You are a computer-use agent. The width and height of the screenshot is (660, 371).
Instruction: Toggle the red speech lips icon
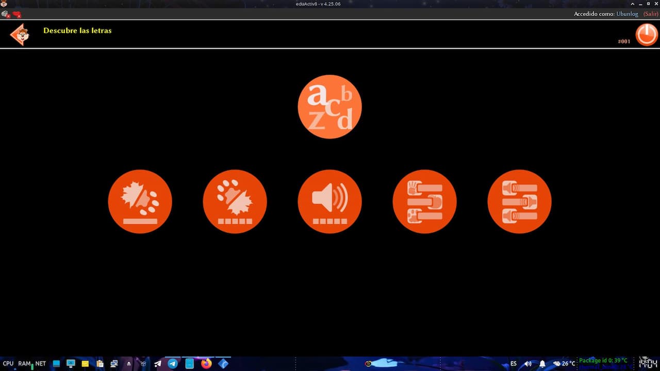click(x=17, y=14)
